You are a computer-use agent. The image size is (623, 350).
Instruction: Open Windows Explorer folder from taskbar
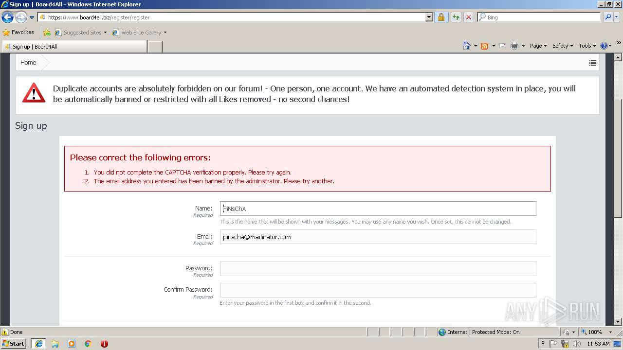[55, 344]
